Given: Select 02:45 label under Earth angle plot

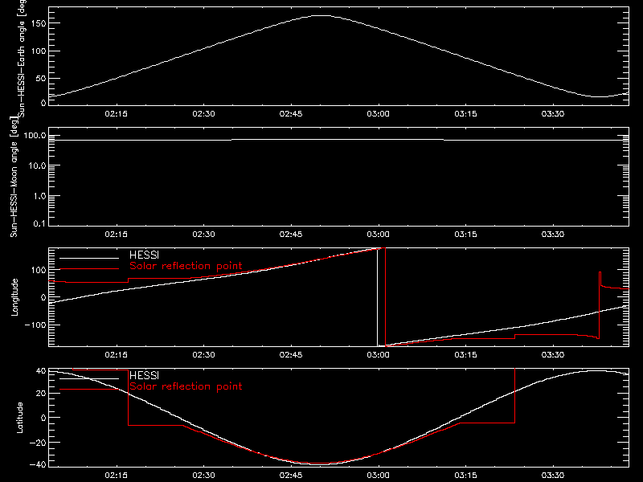Looking at the screenshot, I should click(x=291, y=113).
